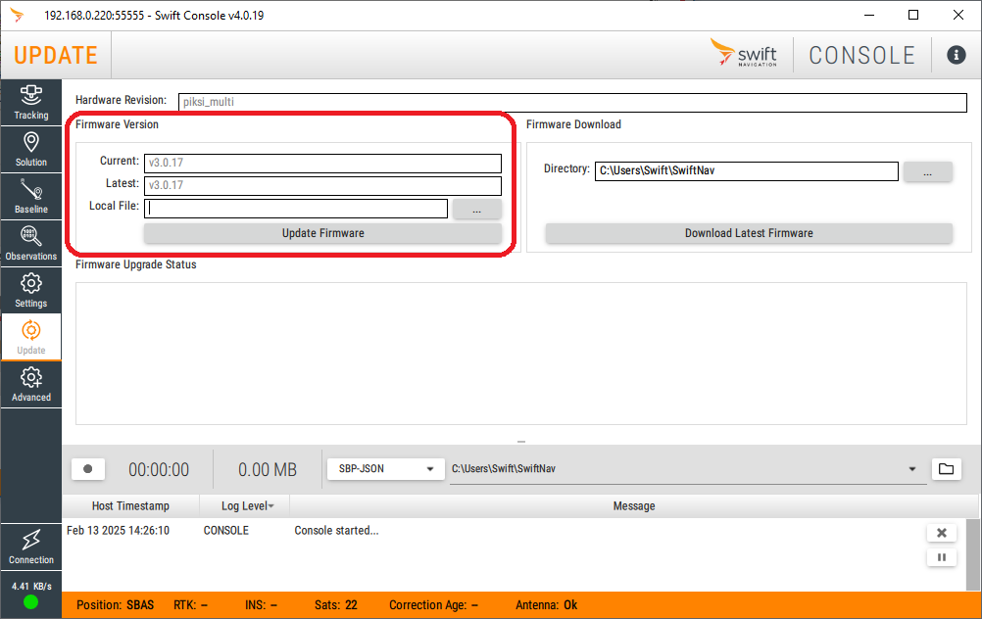Click Download Latest Firmware button

click(x=749, y=233)
